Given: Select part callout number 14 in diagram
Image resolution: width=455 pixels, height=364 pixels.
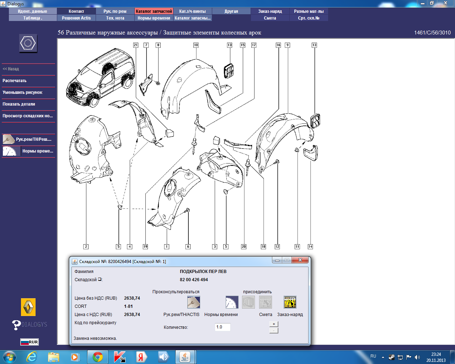Looking at the screenshot, I should 310,247.
